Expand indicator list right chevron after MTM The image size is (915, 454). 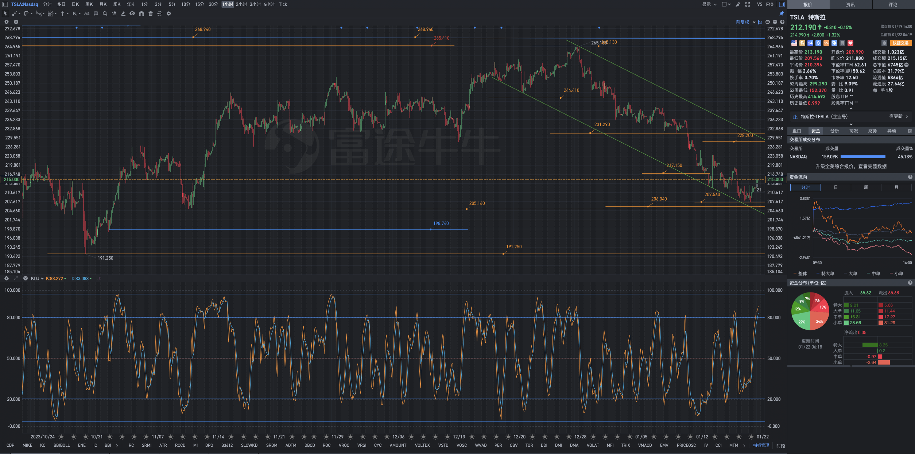click(744, 445)
